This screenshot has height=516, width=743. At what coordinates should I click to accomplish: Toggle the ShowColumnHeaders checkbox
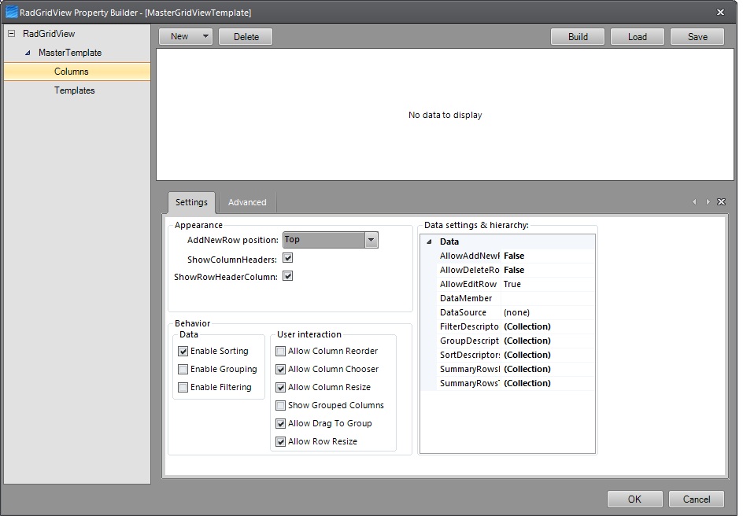coord(287,258)
